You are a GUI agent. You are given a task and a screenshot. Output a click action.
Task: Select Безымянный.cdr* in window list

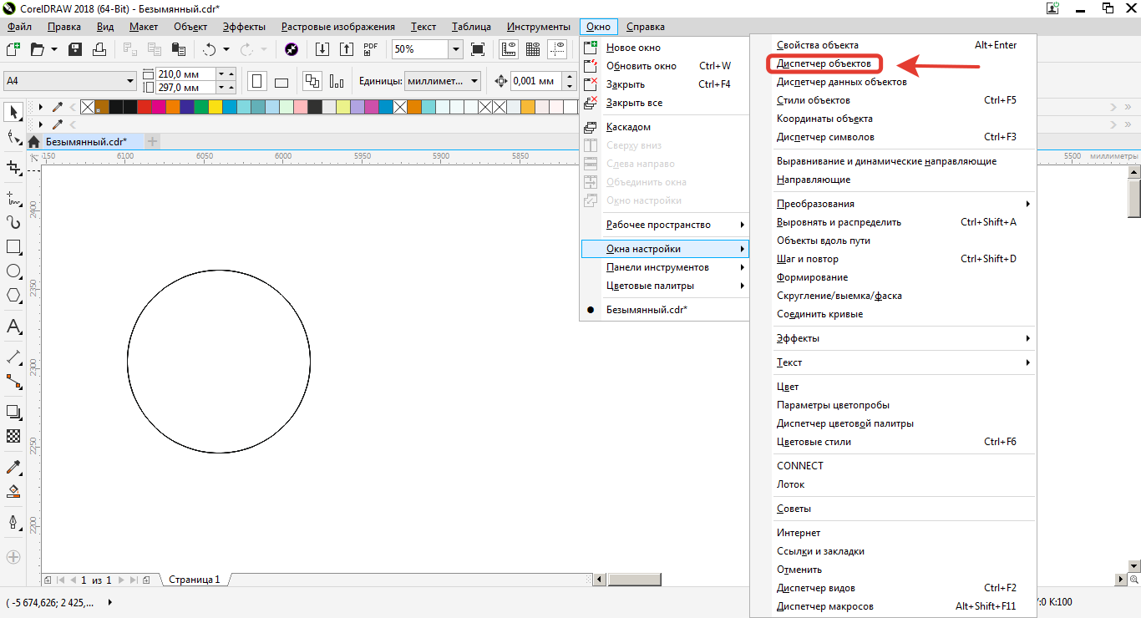tap(647, 310)
